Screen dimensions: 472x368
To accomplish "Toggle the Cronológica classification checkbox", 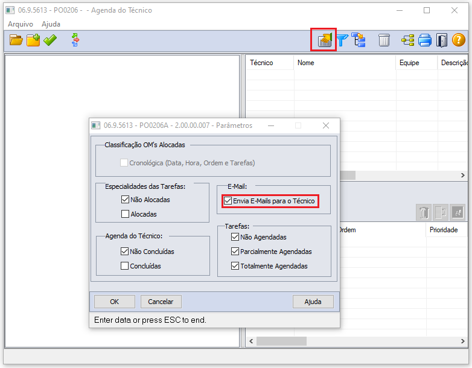I will coord(124,163).
